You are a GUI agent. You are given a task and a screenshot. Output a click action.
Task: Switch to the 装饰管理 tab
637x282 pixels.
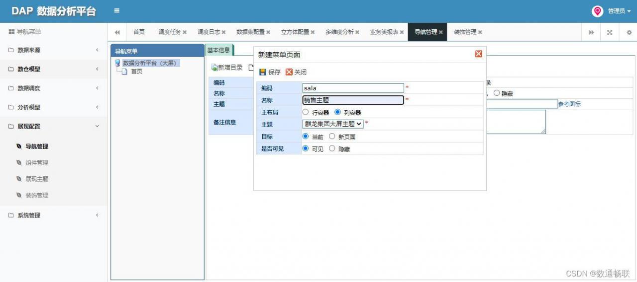pos(465,32)
